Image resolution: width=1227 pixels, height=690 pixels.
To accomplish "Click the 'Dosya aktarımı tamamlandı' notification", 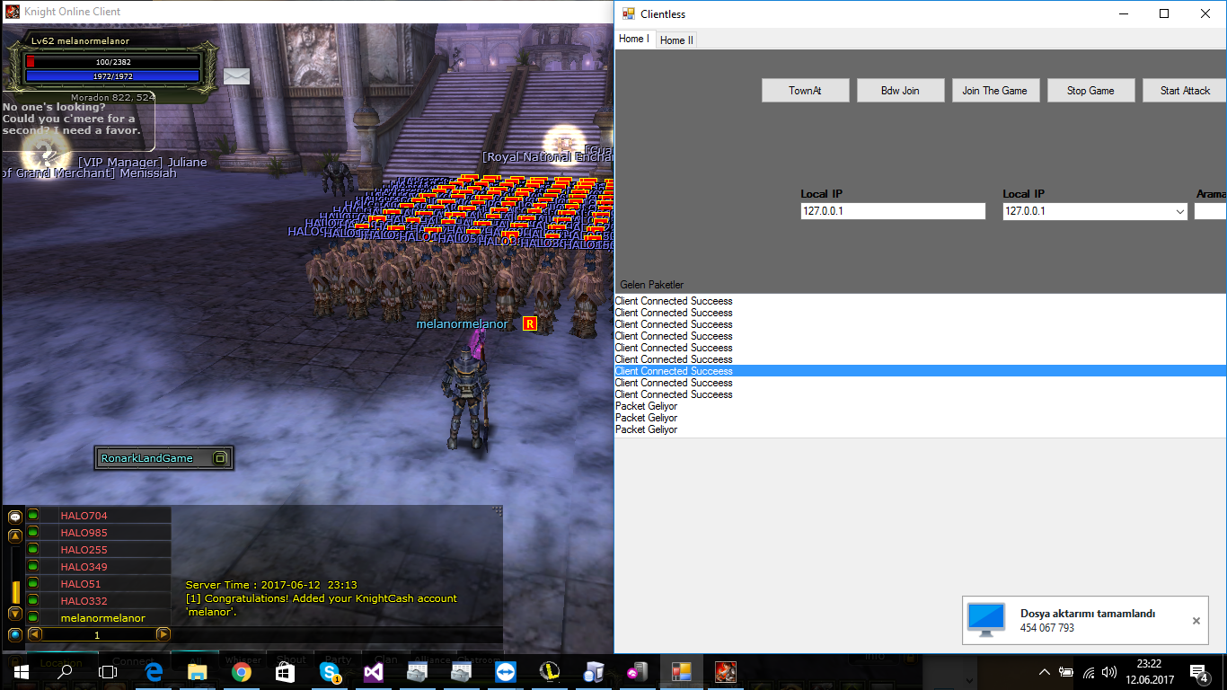I will (1087, 620).
